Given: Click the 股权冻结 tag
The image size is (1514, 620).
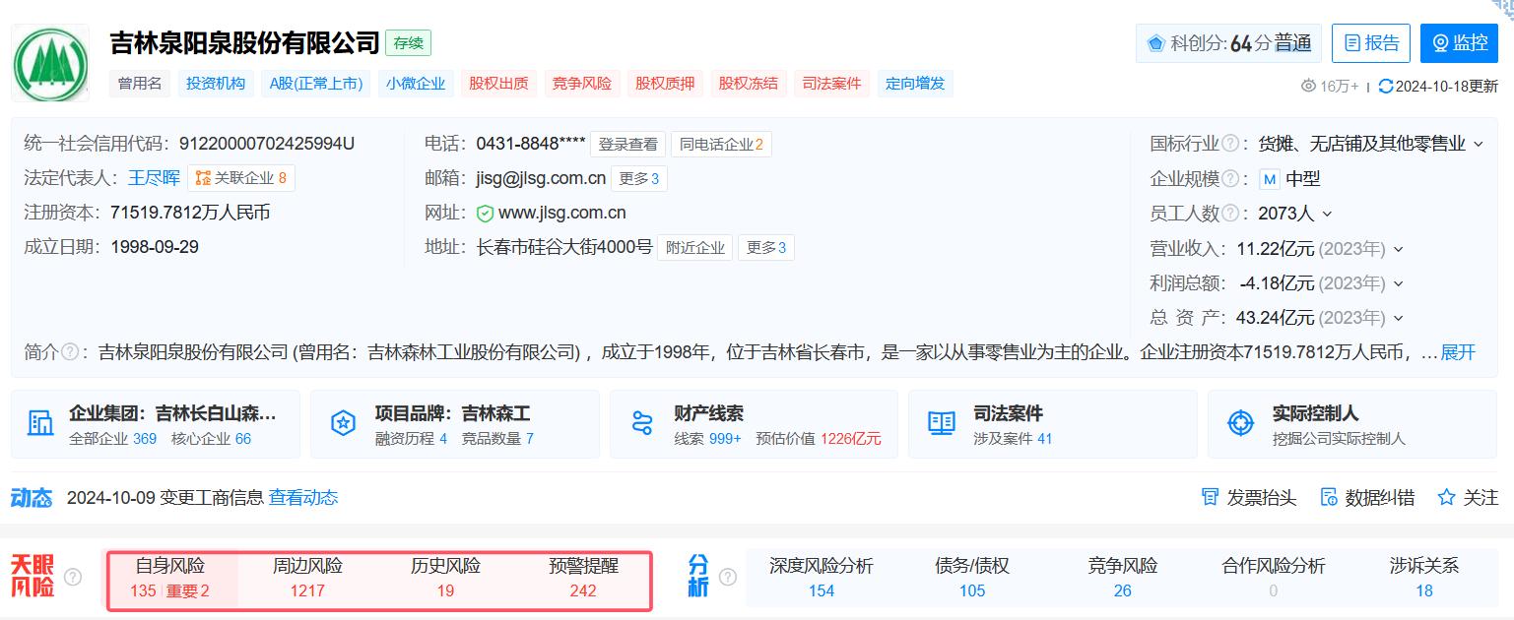Looking at the screenshot, I should (x=748, y=84).
